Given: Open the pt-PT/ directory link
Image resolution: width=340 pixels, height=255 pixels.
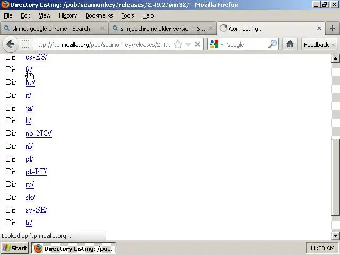Looking at the screenshot, I should click(36, 172).
